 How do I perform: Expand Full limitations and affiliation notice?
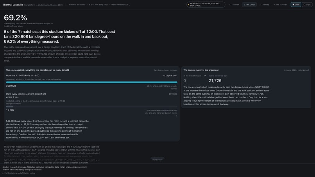pyautogui.click(x=19, y=173)
